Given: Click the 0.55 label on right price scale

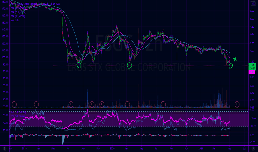Looking at the screenshot, I should tap(252, 86).
